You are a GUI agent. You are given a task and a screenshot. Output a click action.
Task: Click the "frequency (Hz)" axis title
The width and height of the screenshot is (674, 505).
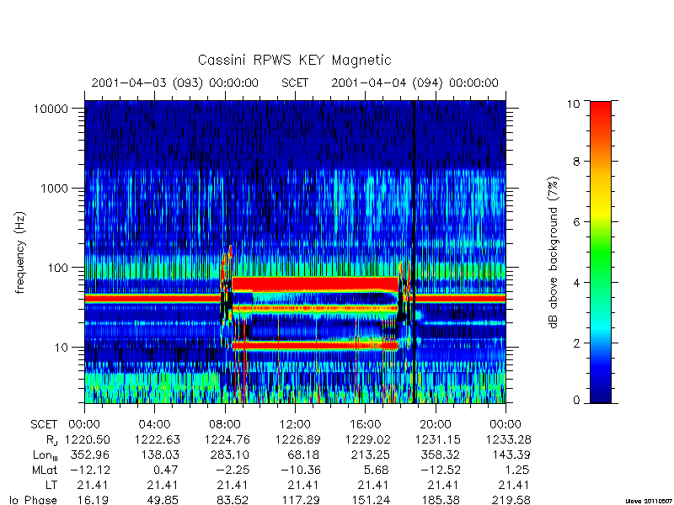(x=20, y=252)
